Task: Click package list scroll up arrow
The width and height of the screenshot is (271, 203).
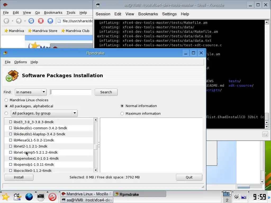Action: [96, 120]
